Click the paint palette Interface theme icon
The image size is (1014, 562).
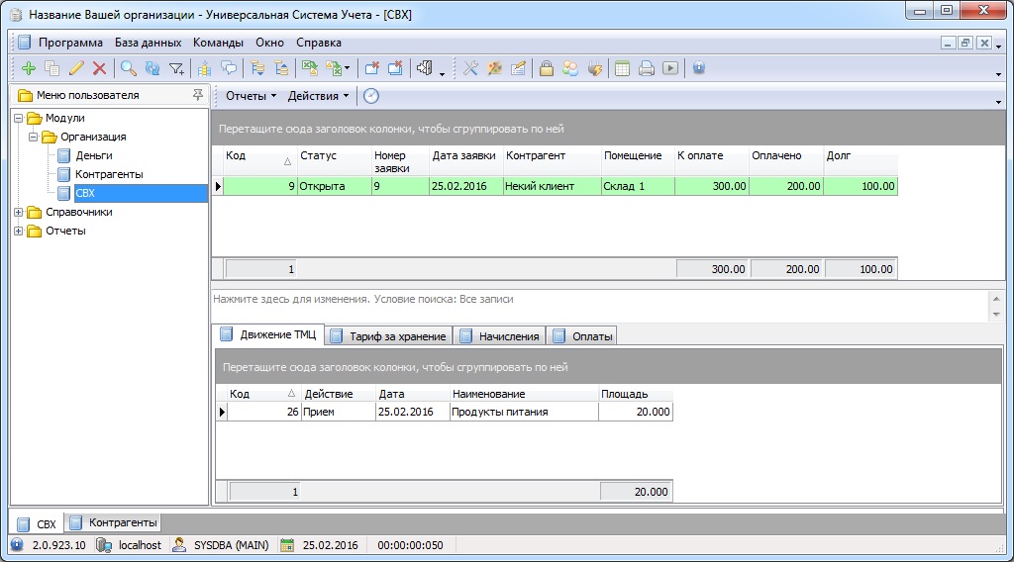click(x=495, y=68)
